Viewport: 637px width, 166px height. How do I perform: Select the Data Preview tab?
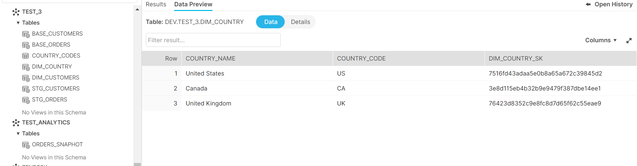[193, 4]
